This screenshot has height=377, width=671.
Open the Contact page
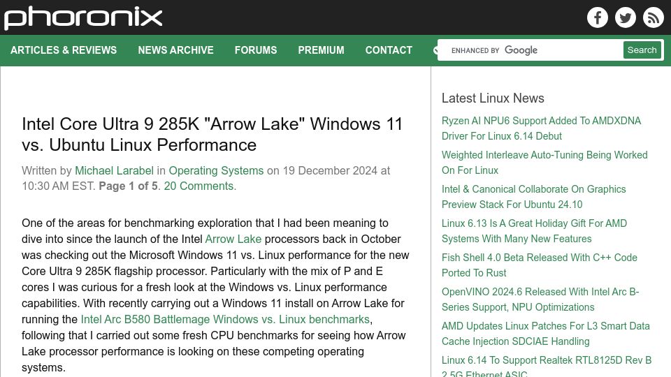[x=389, y=50]
